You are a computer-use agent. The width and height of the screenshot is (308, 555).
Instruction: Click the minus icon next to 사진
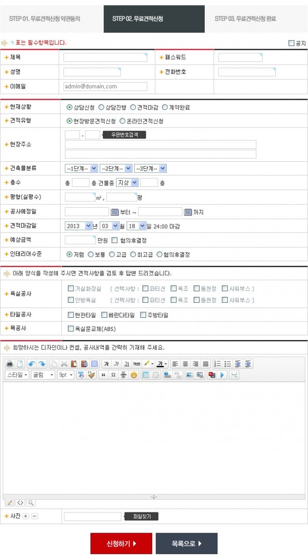(x=34, y=516)
